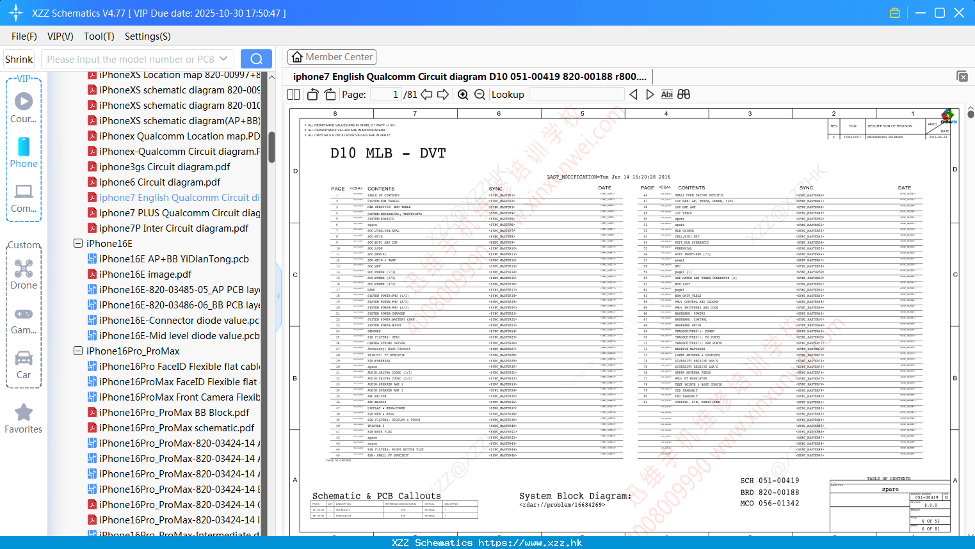
Task: Collapse the iPhone16Pro_ProMax folder
Action: (x=78, y=351)
